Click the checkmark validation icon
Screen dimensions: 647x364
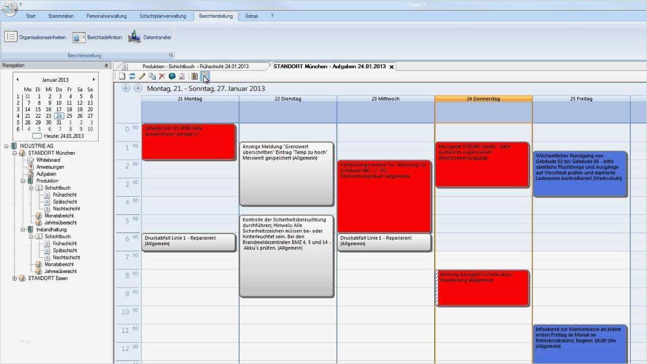182,76
